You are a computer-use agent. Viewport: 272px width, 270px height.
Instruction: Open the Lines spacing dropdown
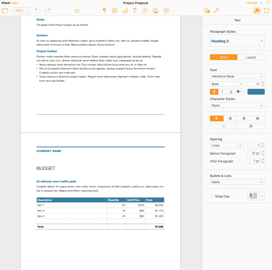pyautogui.click(x=227, y=145)
